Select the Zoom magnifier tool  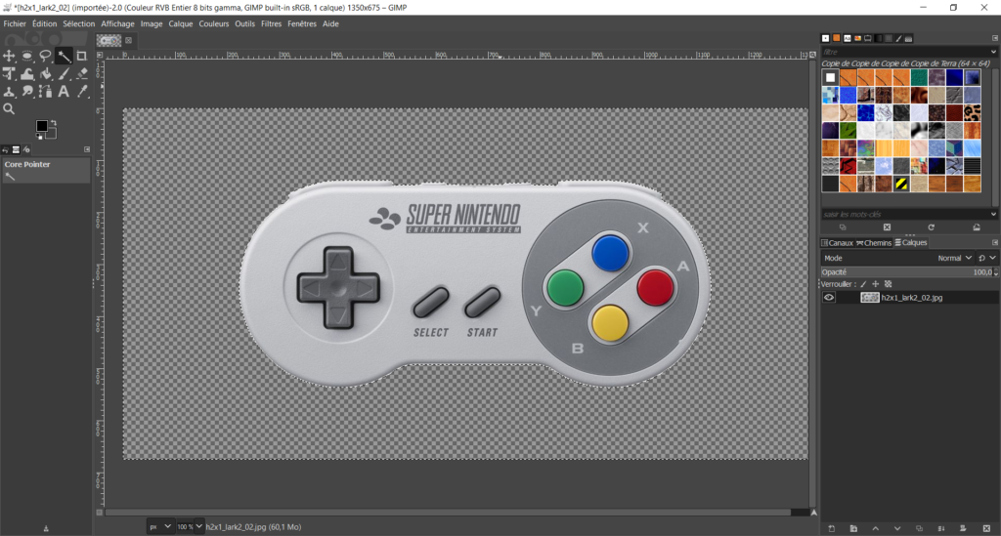[x=9, y=109]
